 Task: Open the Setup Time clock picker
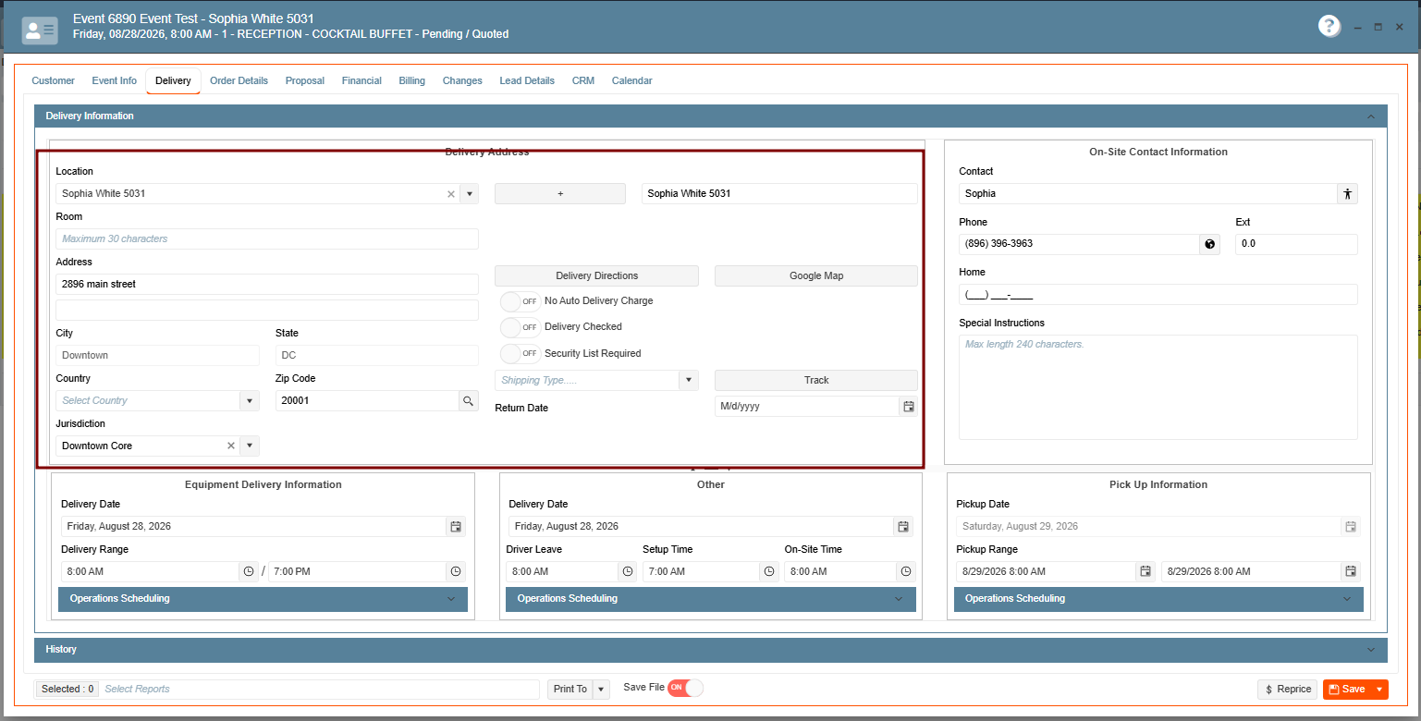coord(769,572)
